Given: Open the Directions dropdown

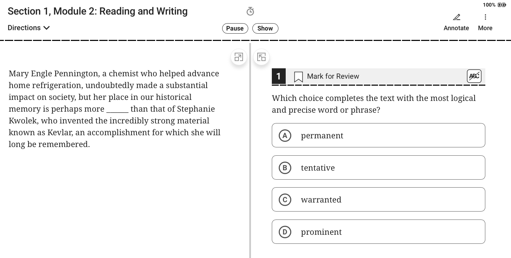Looking at the screenshot, I should point(24,28).
